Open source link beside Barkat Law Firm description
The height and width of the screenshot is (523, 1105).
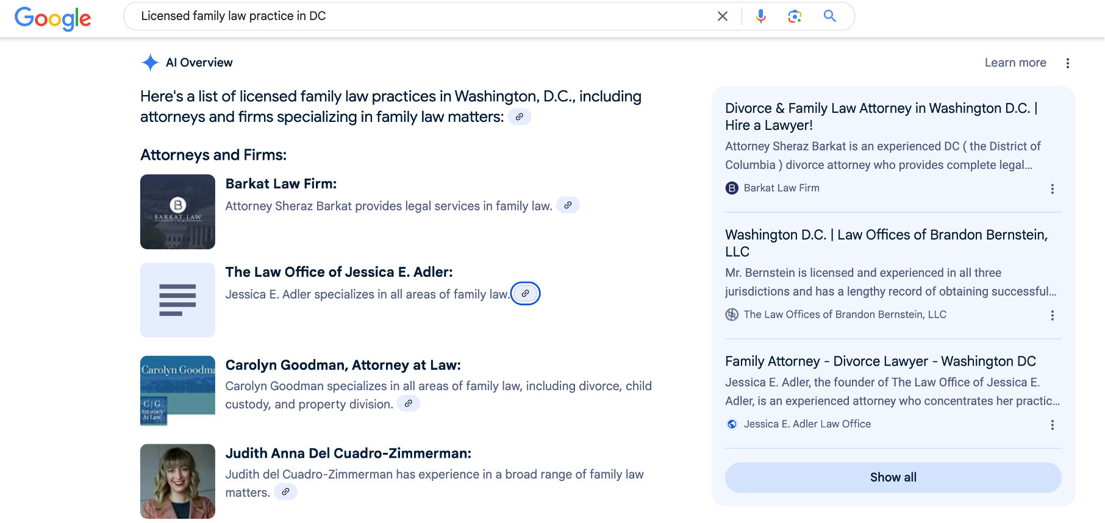coord(568,205)
